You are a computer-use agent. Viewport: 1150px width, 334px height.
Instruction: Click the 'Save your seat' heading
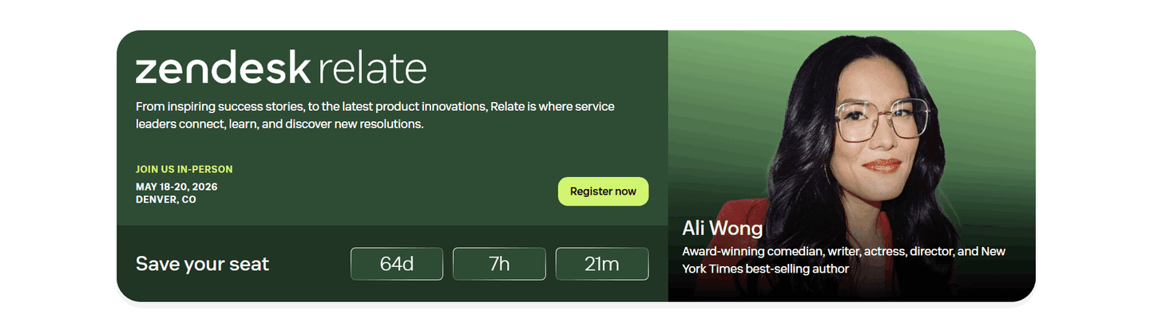click(x=203, y=264)
